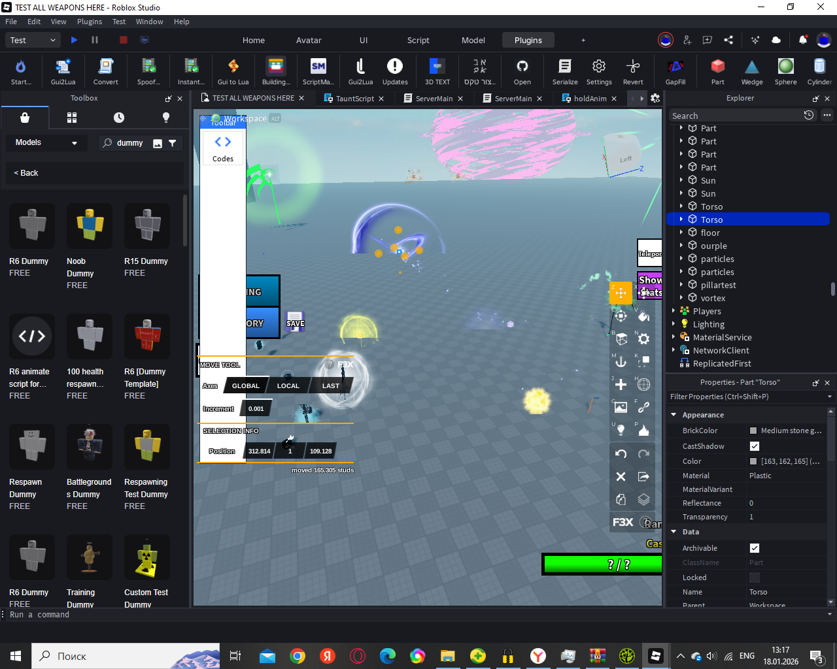Open the Models category dropdown
The height and width of the screenshot is (669, 837).
(46, 142)
